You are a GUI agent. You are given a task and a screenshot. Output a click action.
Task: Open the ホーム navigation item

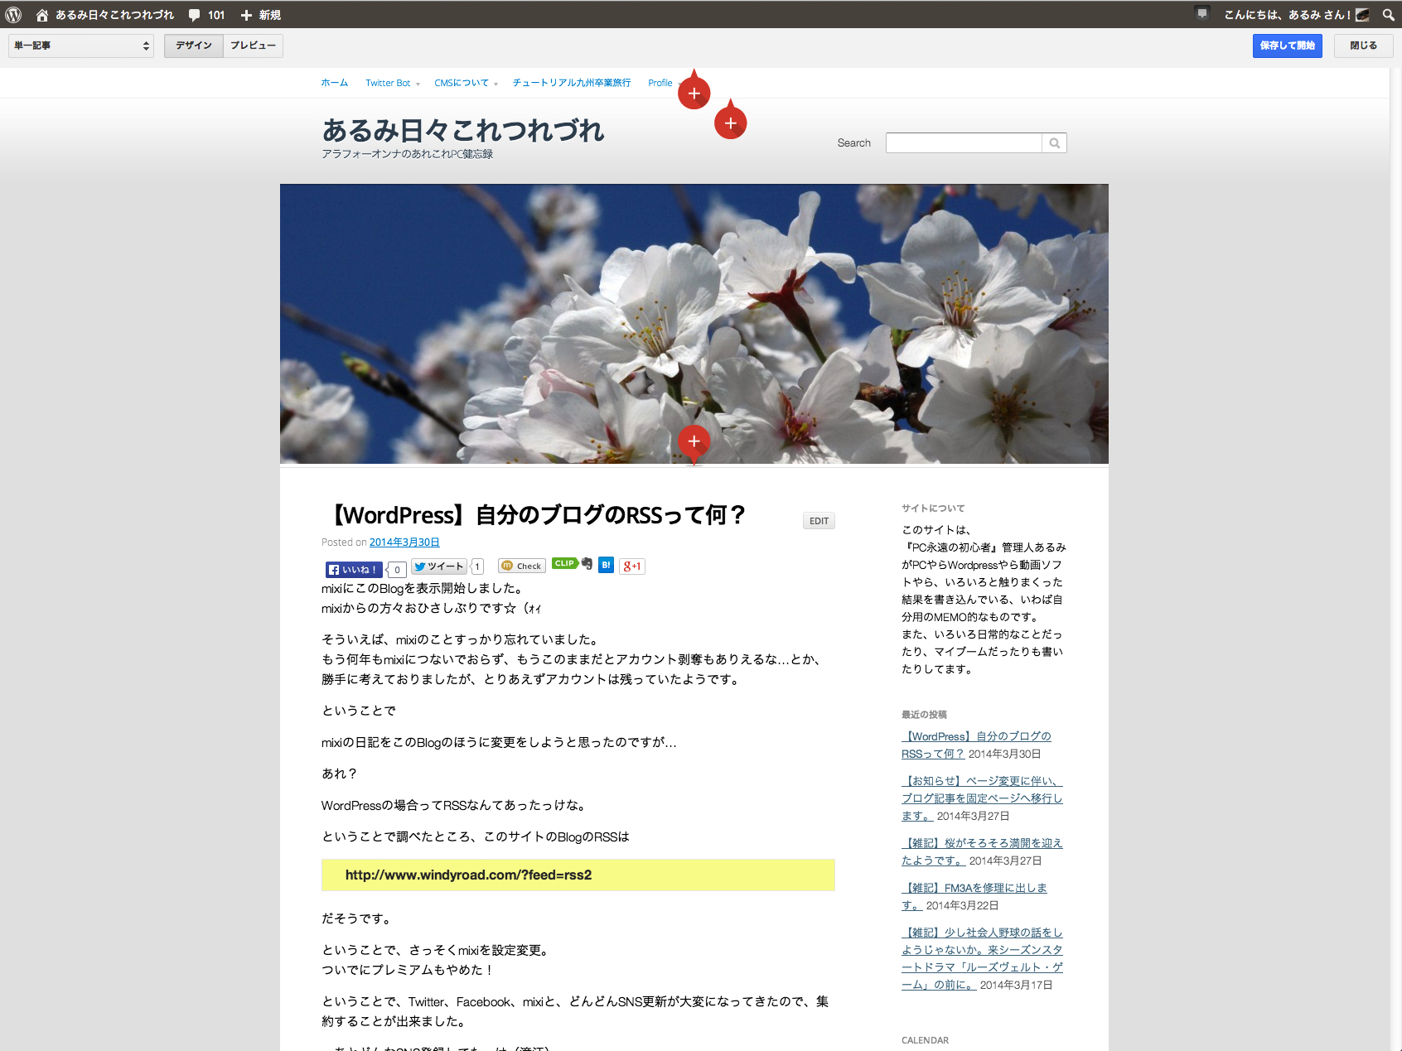click(334, 83)
